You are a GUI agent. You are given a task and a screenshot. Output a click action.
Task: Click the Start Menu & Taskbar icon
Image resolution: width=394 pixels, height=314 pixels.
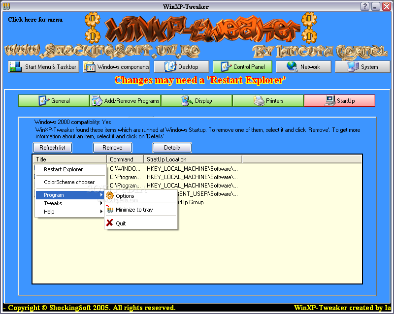[x=16, y=67]
